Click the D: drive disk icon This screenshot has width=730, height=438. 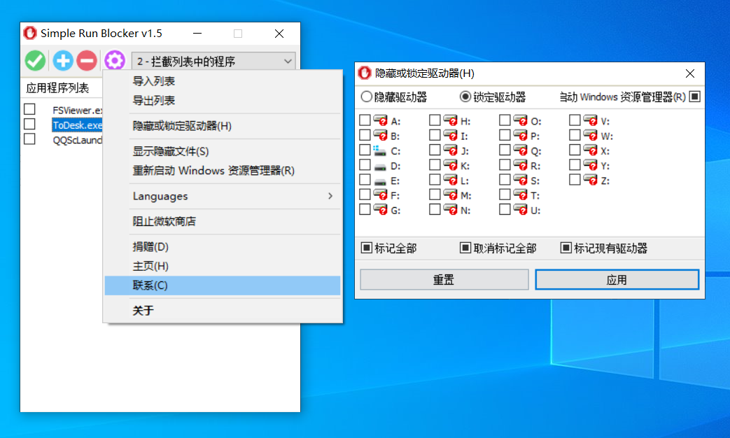pos(380,166)
